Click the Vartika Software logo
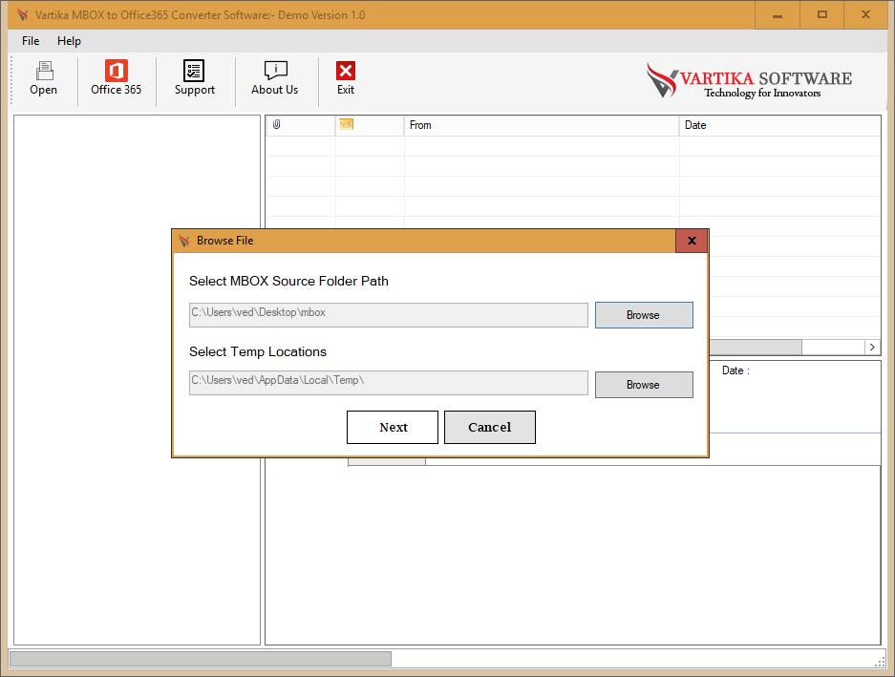Viewport: 895px width, 677px height. pyautogui.click(x=749, y=80)
